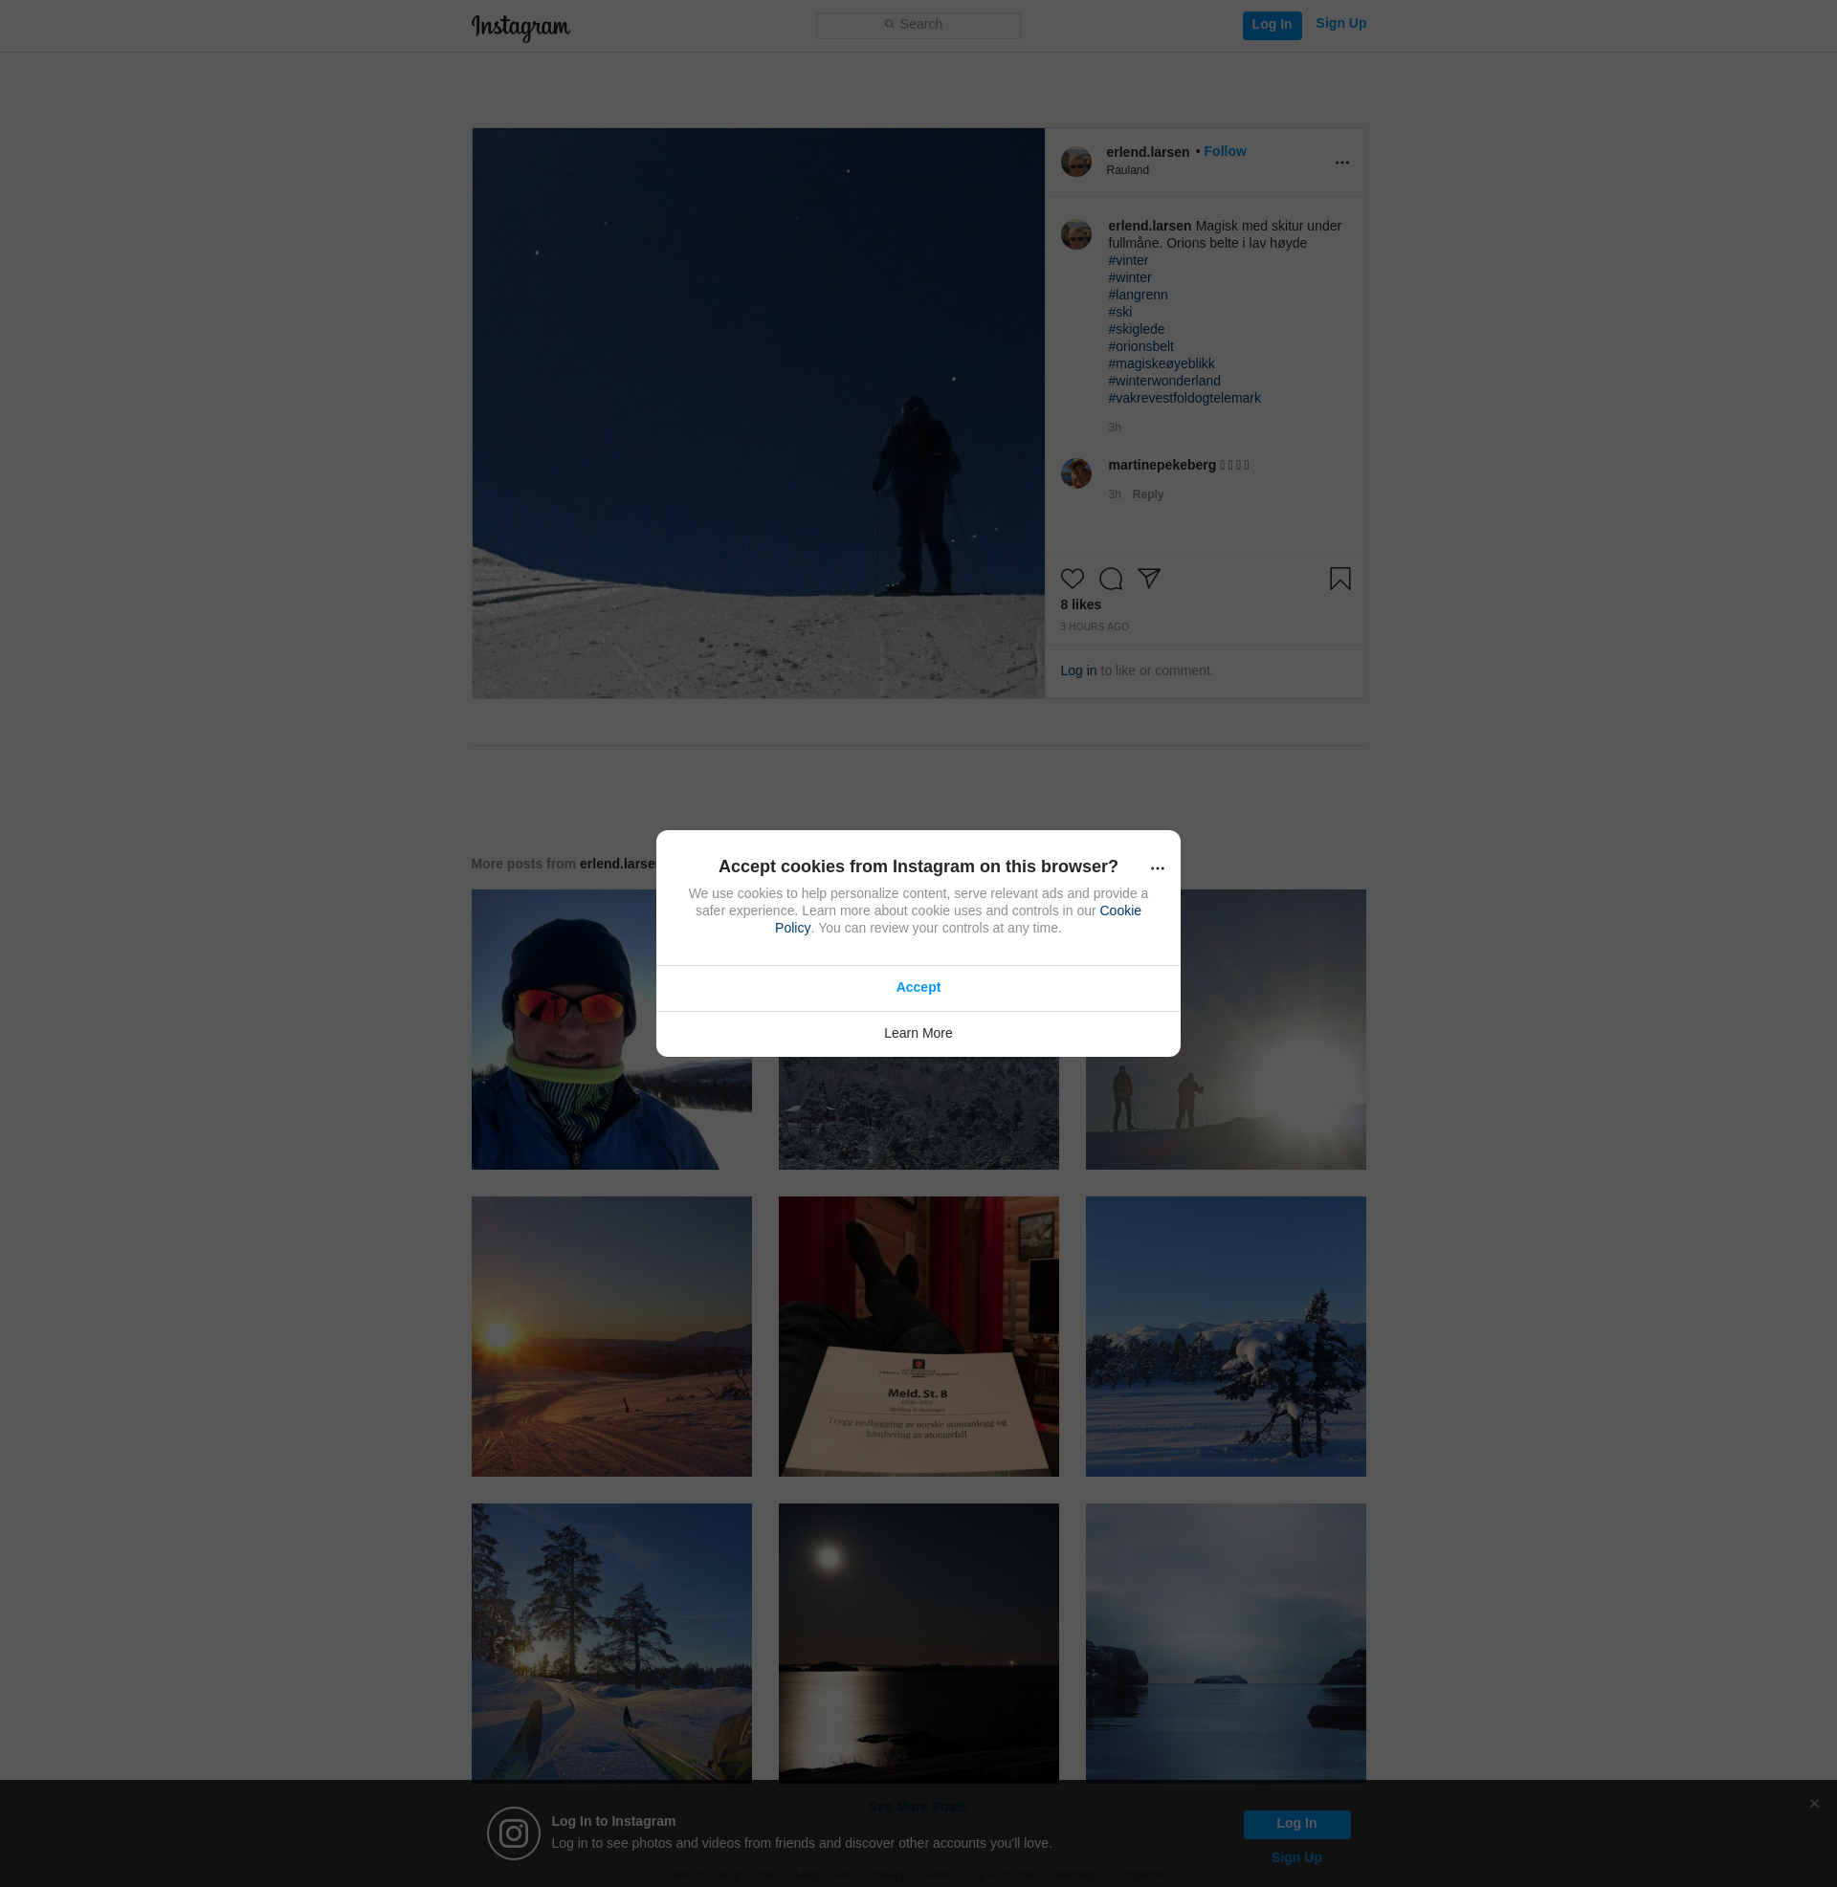Image resolution: width=1837 pixels, height=1887 pixels.
Task: Click the share paper plane icon
Action: pos(1148,578)
